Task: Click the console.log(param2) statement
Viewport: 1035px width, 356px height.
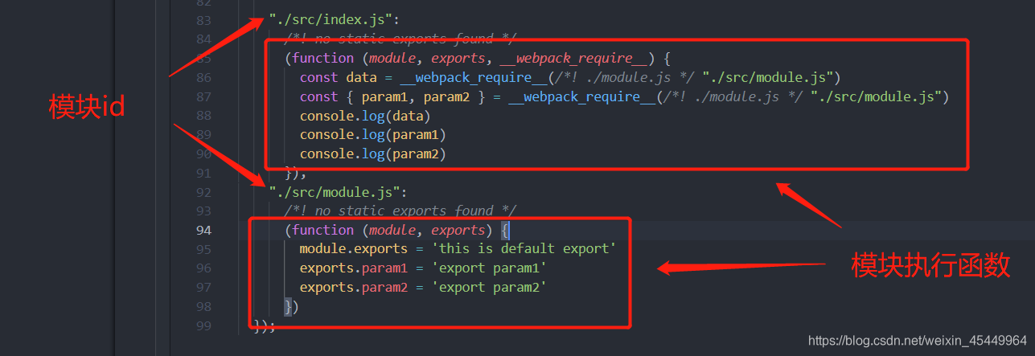Action: click(373, 153)
